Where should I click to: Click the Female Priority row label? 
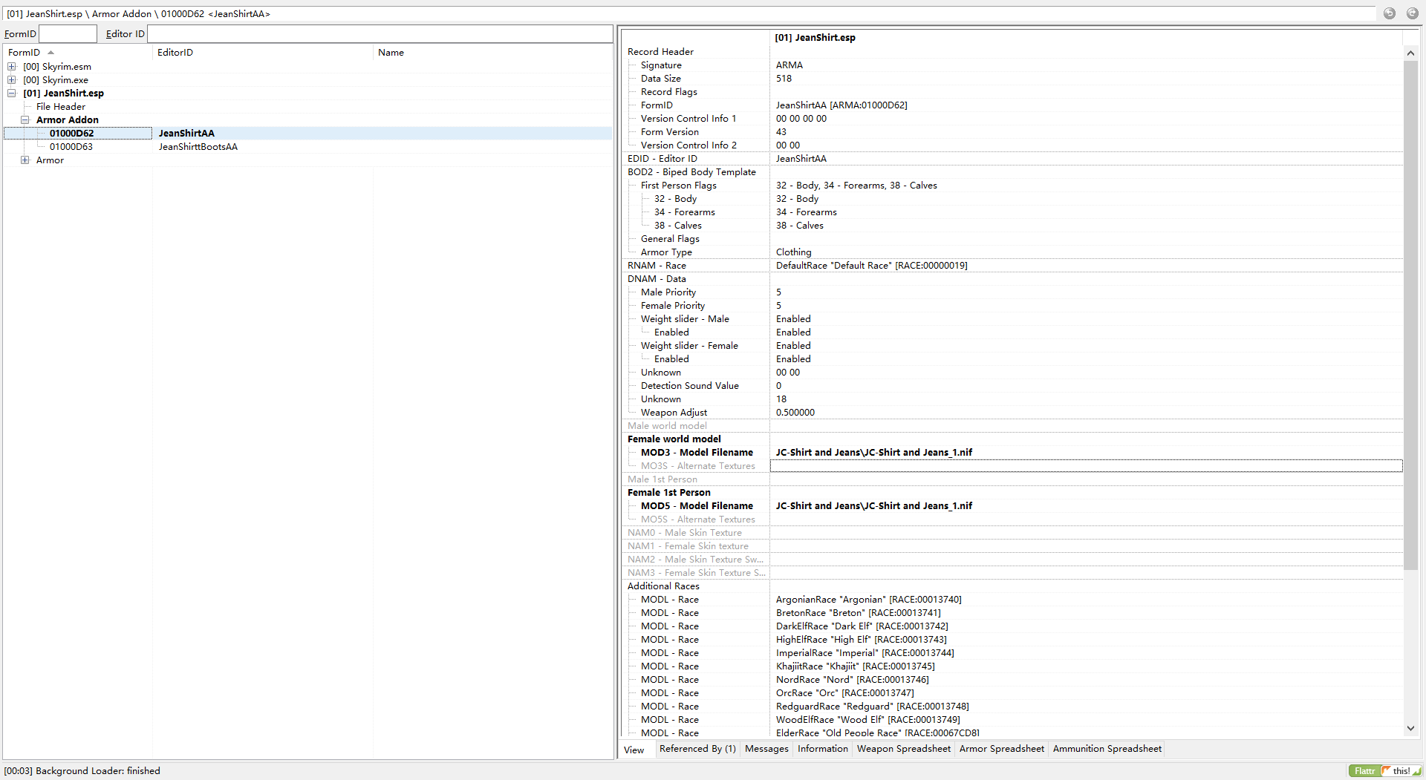point(673,306)
